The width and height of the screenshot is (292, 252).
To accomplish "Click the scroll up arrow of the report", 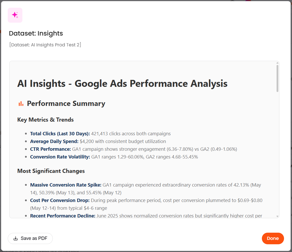I will (x=277, y=63).
